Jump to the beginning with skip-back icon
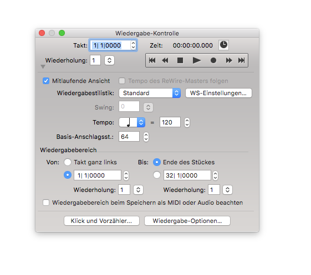Screen dimensions: 311x275 click(152, 60)
